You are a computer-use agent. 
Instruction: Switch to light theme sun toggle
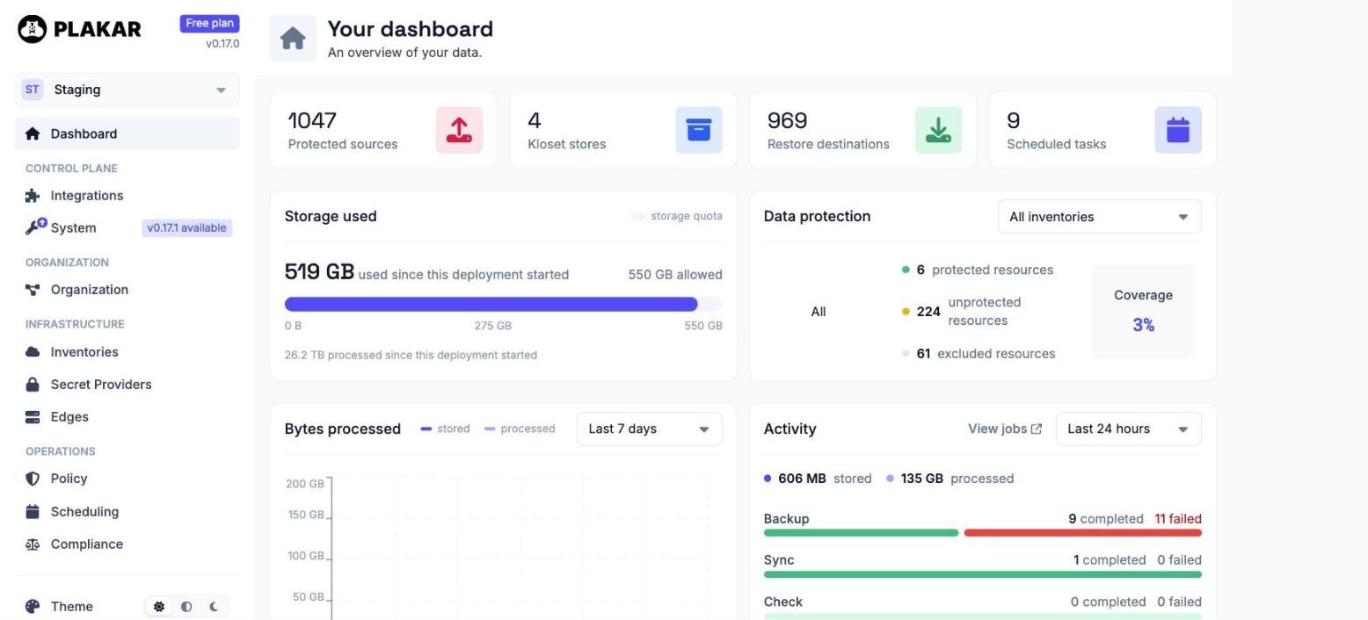click(x=159, y=607)
